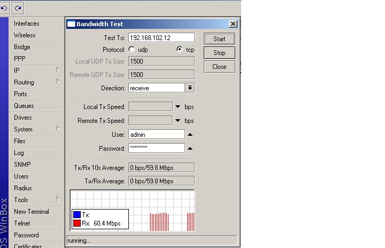
Task: Click the running... status bar text
Action: [79, 241]
